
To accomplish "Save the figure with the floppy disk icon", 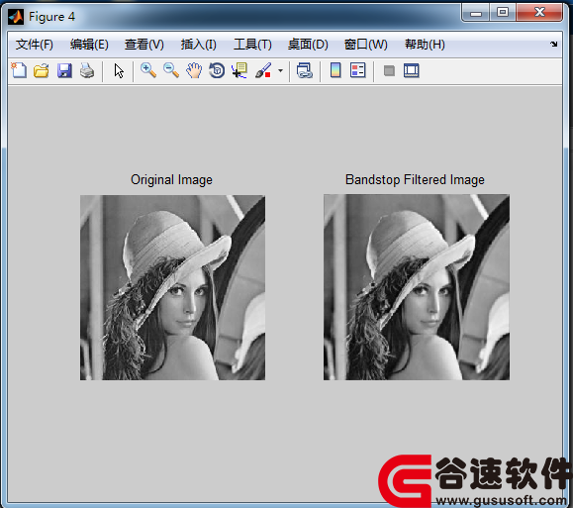I will 64,70.
